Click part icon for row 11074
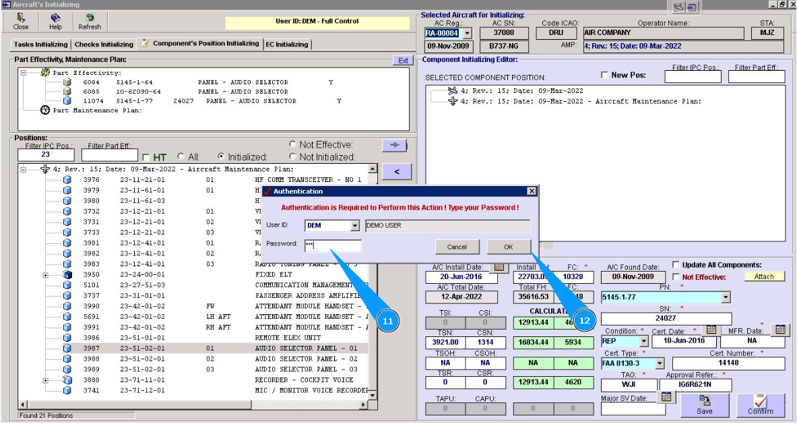This screenshot has width=797, height=424. click(67, 100)
